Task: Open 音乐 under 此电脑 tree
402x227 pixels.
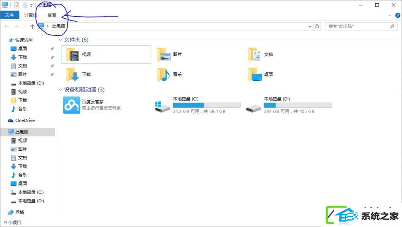Action: click(x=22, y=175)
